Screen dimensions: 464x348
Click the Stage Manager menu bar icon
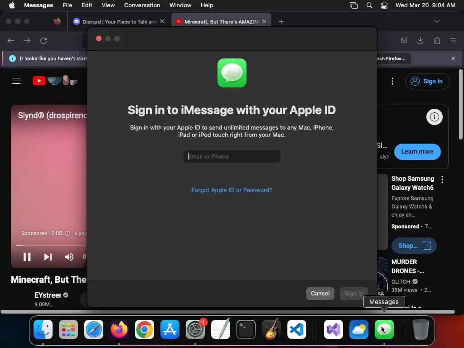click(x=353, y=5)
